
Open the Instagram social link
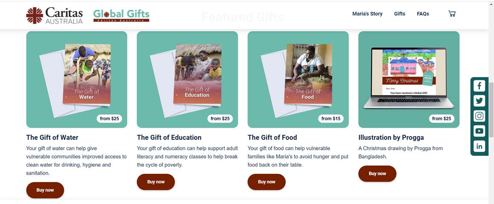point(479,116)
